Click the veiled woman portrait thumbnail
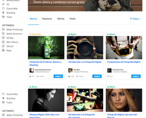The image size is (146, 118). (124, 100)
